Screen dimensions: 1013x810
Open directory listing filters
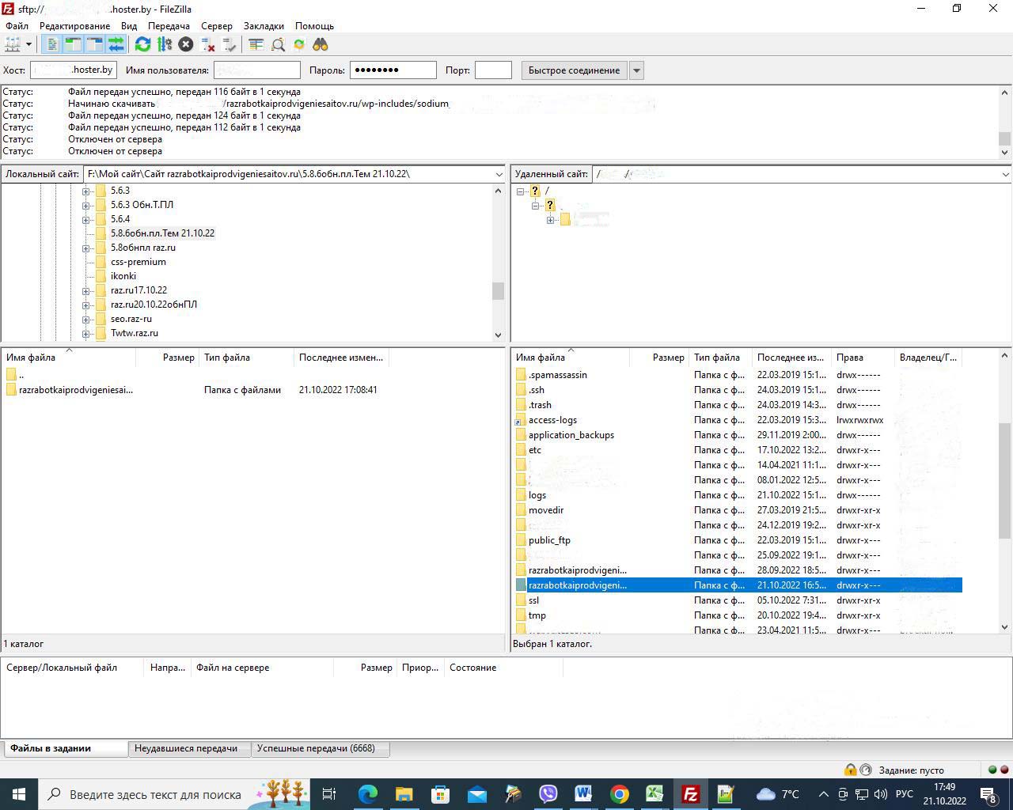coord(256,44)
